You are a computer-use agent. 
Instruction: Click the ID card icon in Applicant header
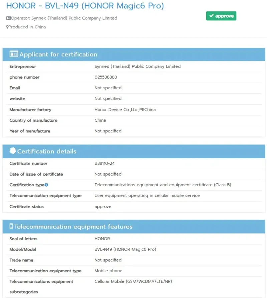coord(14,54)
